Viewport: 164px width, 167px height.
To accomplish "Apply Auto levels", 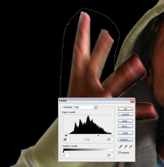I will [125, 133].
